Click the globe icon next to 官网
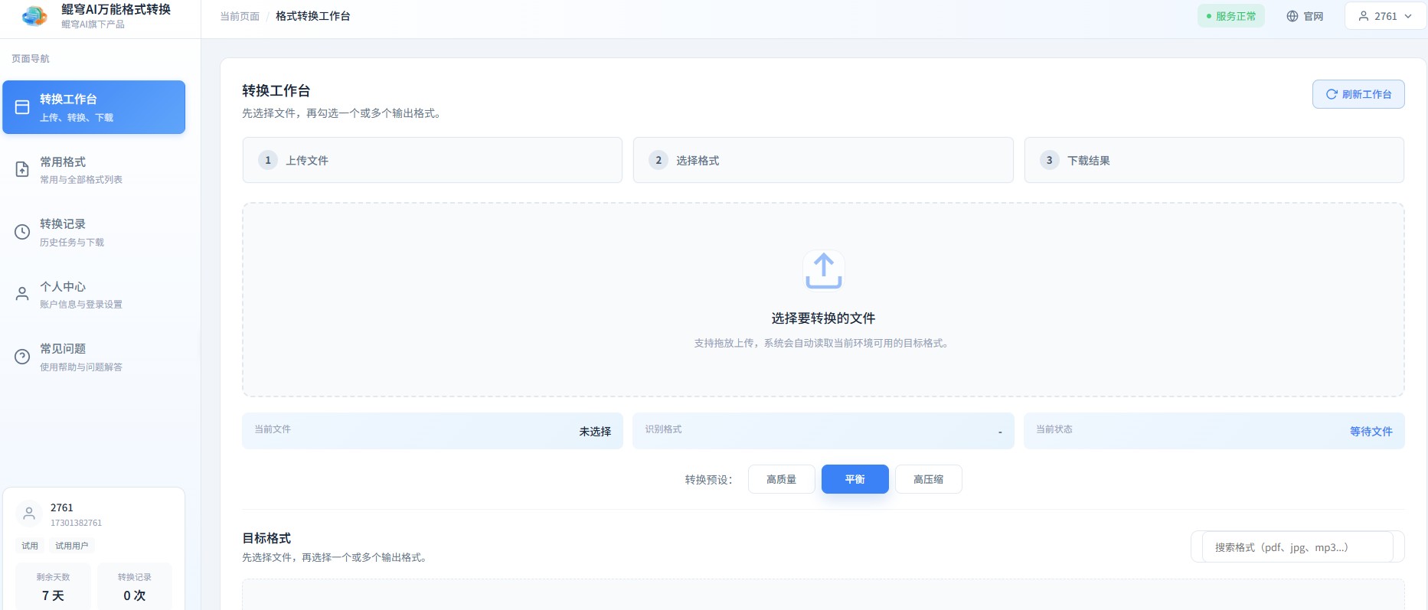The width and height of the screenshot is (1428, 610). [1292, 16]
